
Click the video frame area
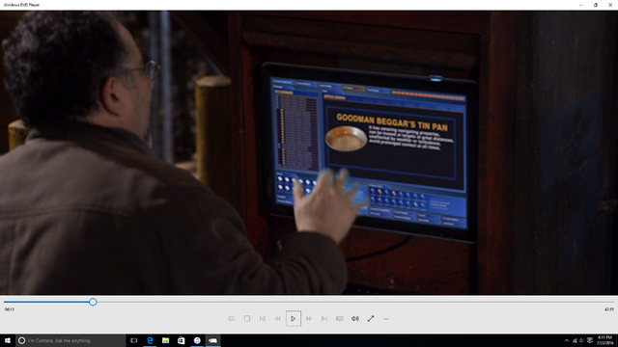pyautogui.click(x=309, y=152)
